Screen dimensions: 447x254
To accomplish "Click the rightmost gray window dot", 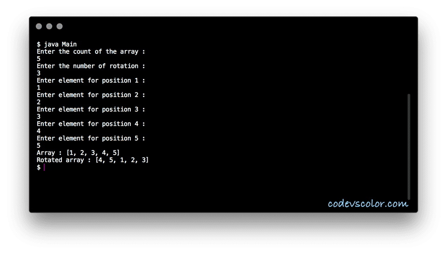I will coord(59,26).
